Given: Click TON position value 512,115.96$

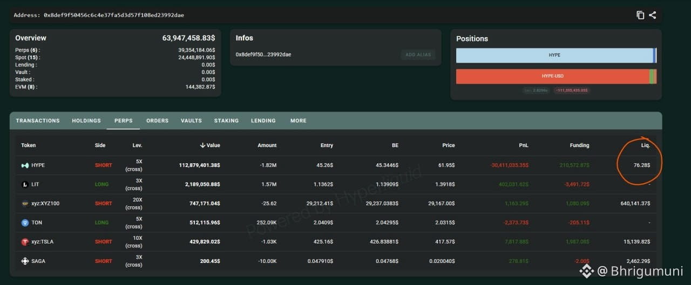Looking at the screenshot, I should (x=204, y=223).
